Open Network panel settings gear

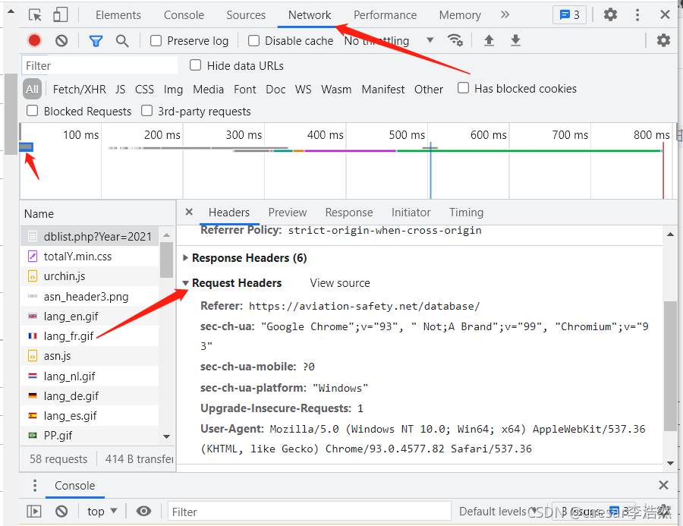(663, 40)
